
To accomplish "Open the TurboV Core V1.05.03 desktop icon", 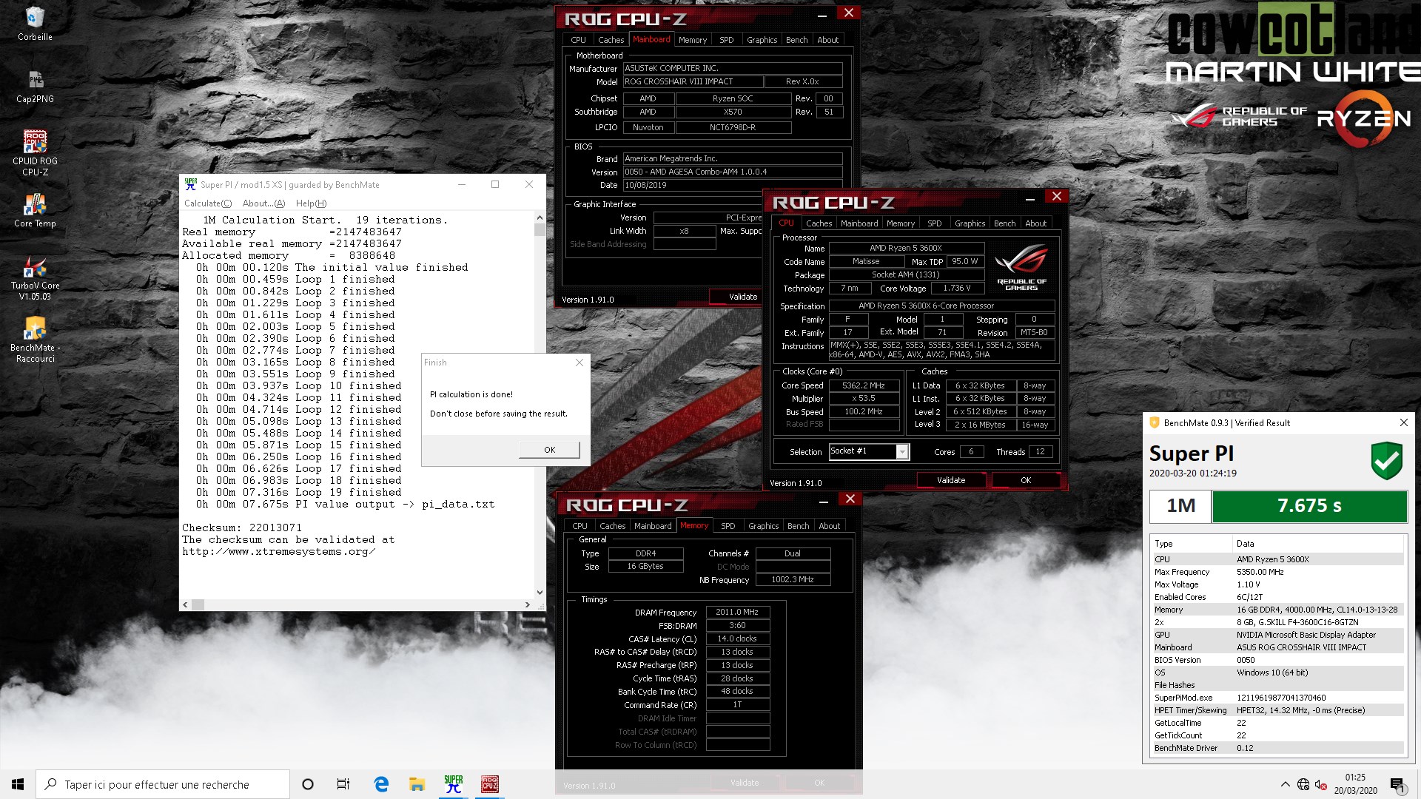I will 35,278.
